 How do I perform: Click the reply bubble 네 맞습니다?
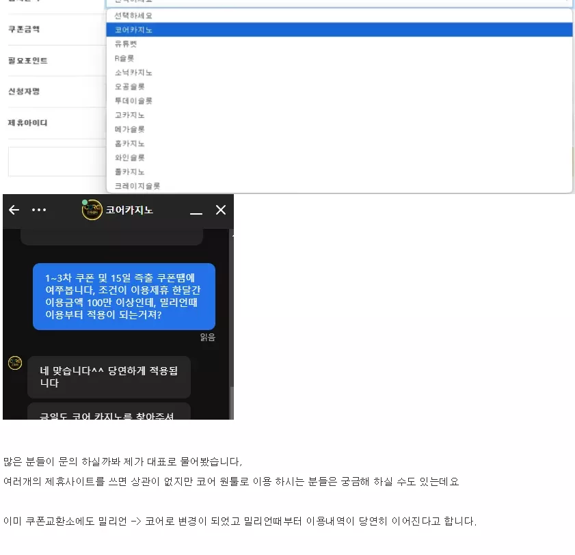pos(109,377)
